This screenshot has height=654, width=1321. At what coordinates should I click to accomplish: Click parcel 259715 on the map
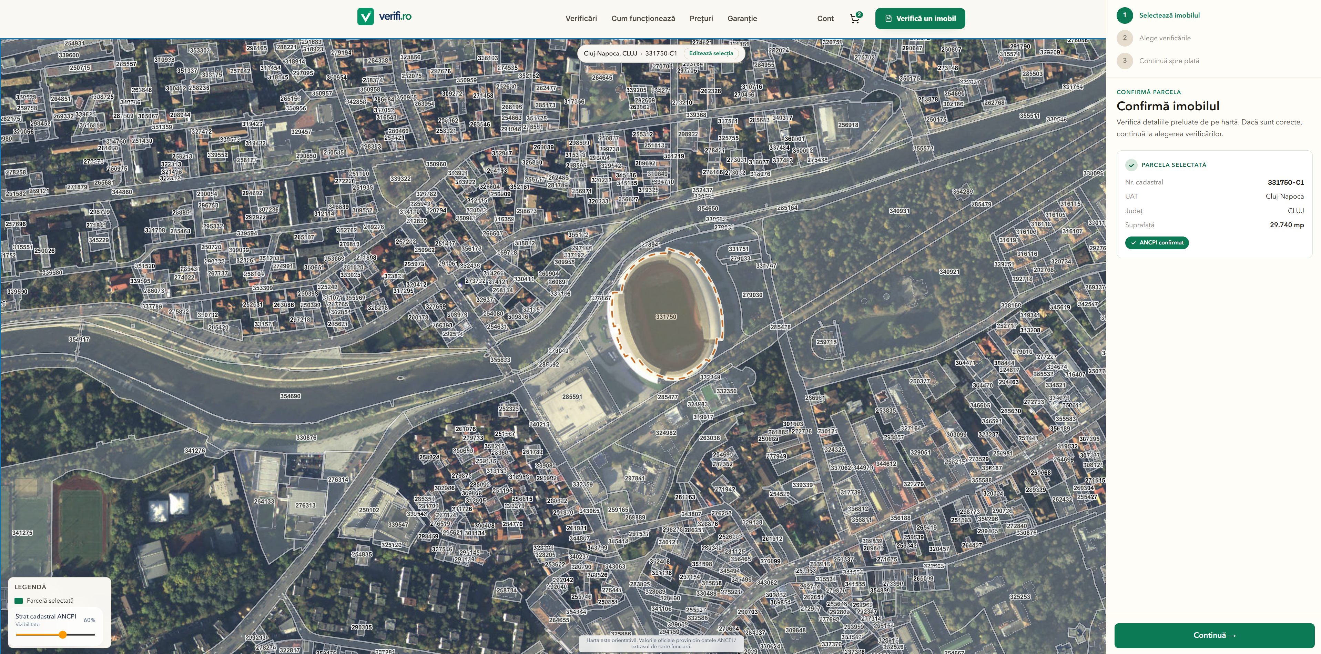[x=826, y=342]
